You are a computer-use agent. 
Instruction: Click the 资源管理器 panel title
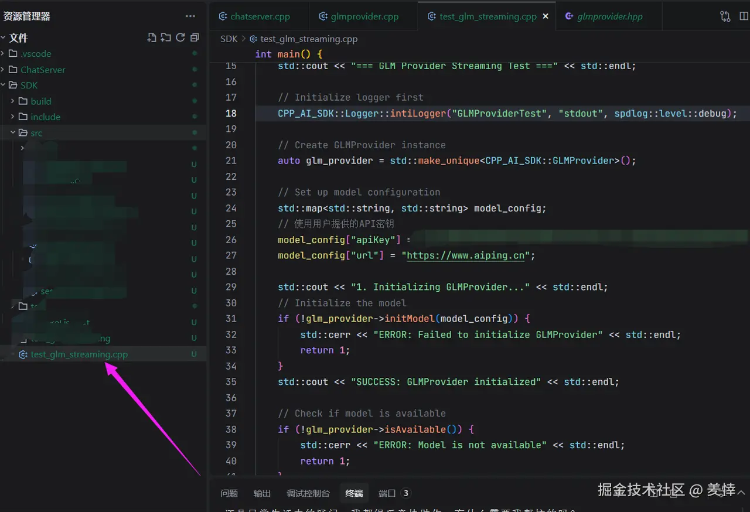[27, 16]
